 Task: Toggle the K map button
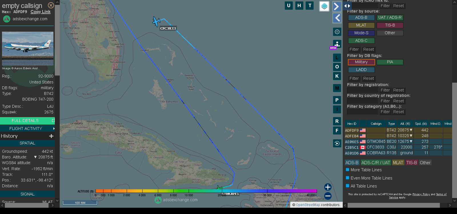(337, 76)
